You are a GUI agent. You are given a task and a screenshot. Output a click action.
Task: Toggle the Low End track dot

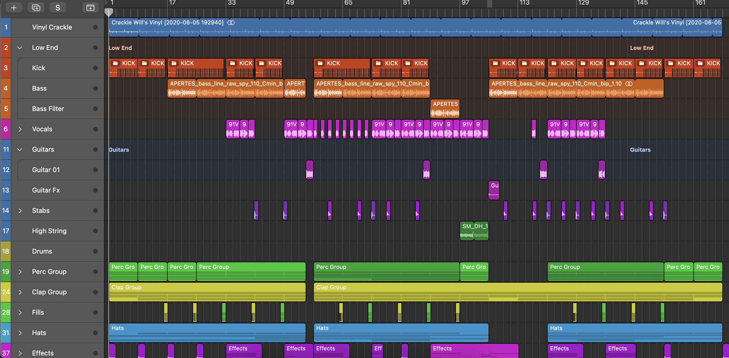[x=95, y=48]
